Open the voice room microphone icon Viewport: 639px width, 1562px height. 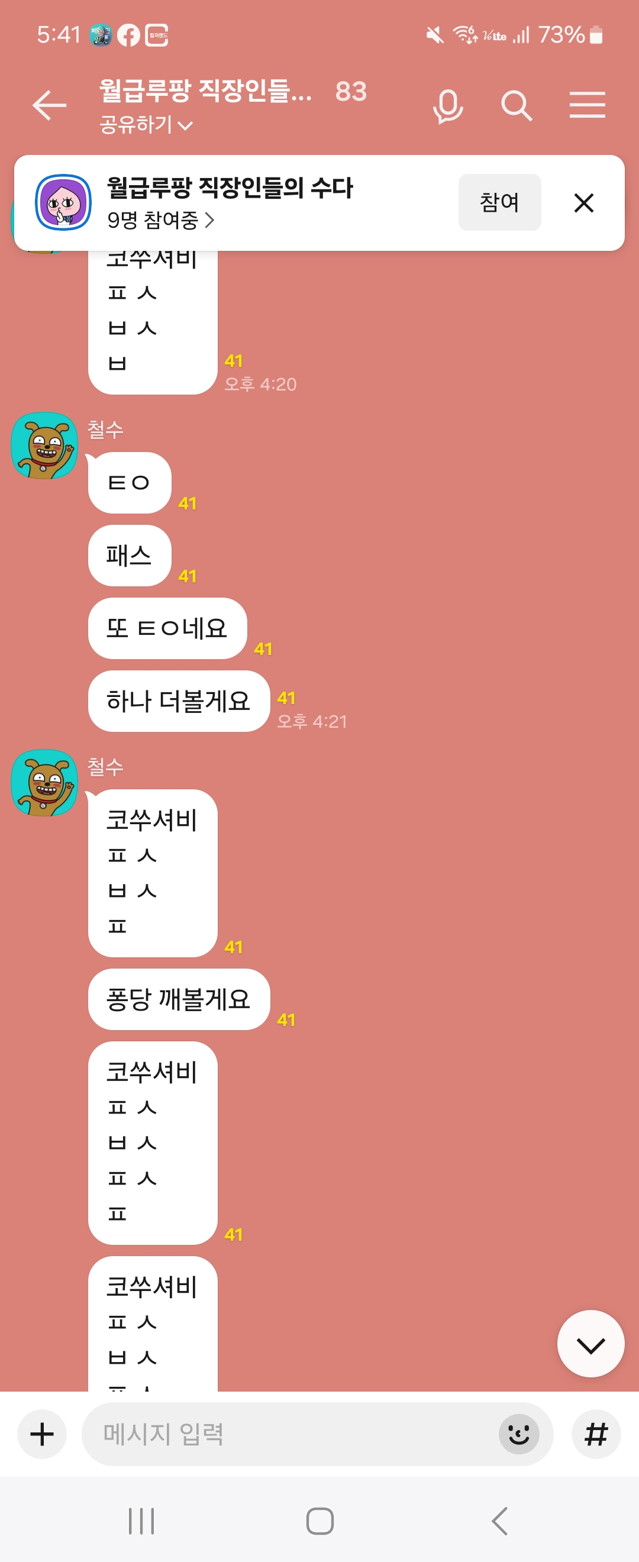[x=448, y=106]
